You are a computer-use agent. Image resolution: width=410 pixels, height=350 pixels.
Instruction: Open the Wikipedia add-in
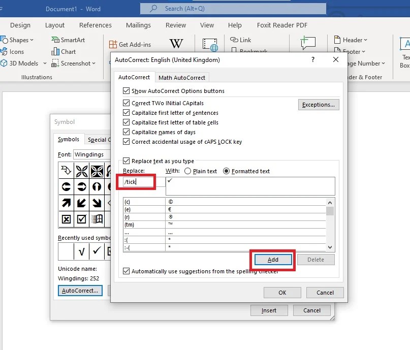coord(176,44)
